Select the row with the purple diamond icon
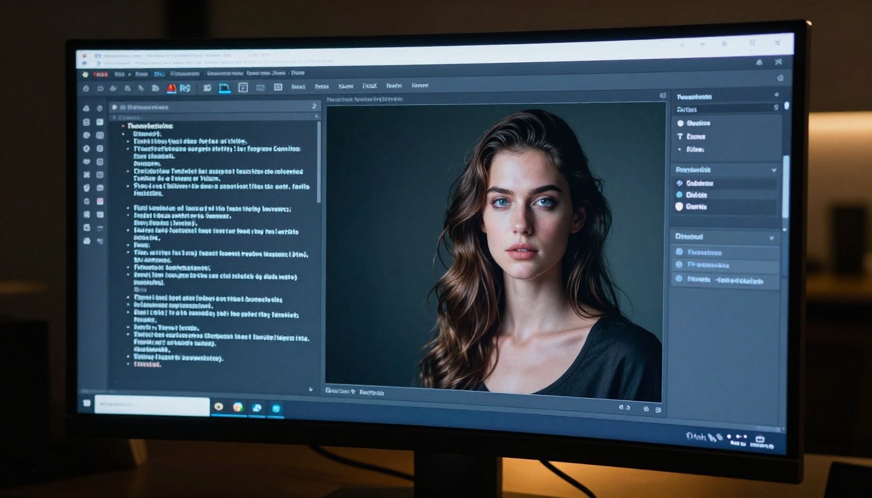Screen dimensions: 872x498 pyautogui.click(x=725, y=184)
